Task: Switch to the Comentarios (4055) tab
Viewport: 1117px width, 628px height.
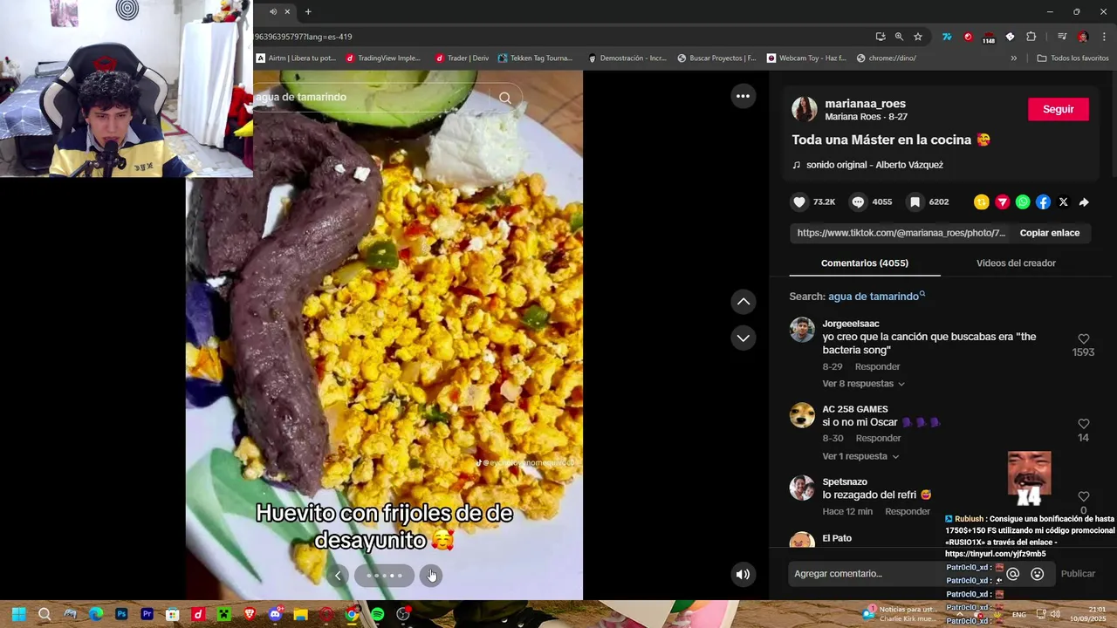Action: click(x=865, y=263)
